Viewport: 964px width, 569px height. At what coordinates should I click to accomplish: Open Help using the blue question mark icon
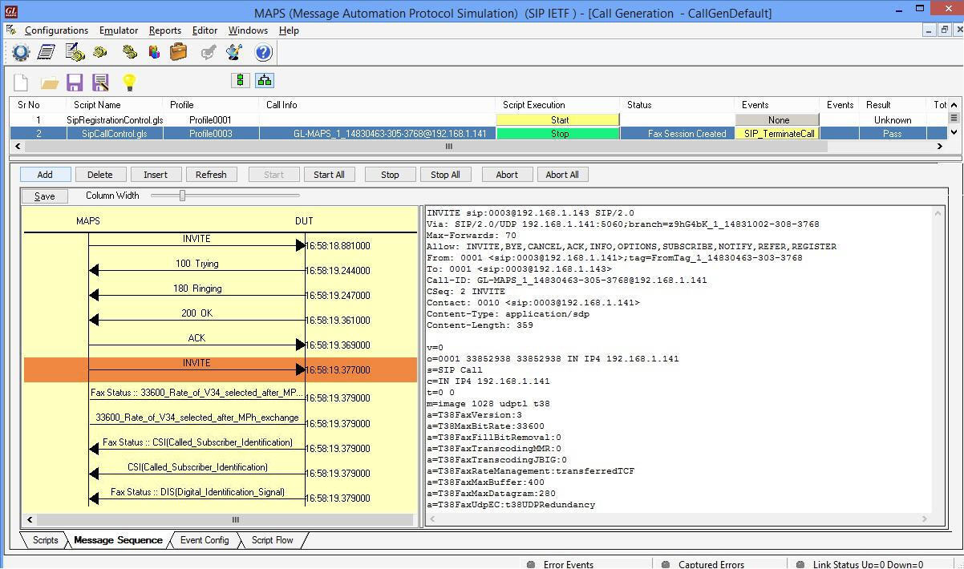pyautogui.click(x=262, y=52)
